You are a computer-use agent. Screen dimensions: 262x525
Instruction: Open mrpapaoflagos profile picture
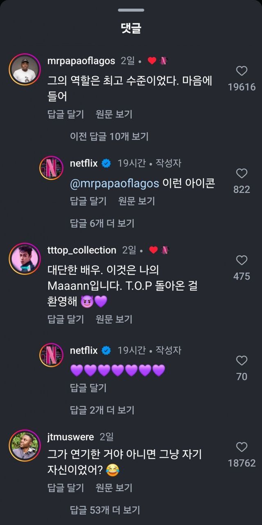(x=24, y=68)
